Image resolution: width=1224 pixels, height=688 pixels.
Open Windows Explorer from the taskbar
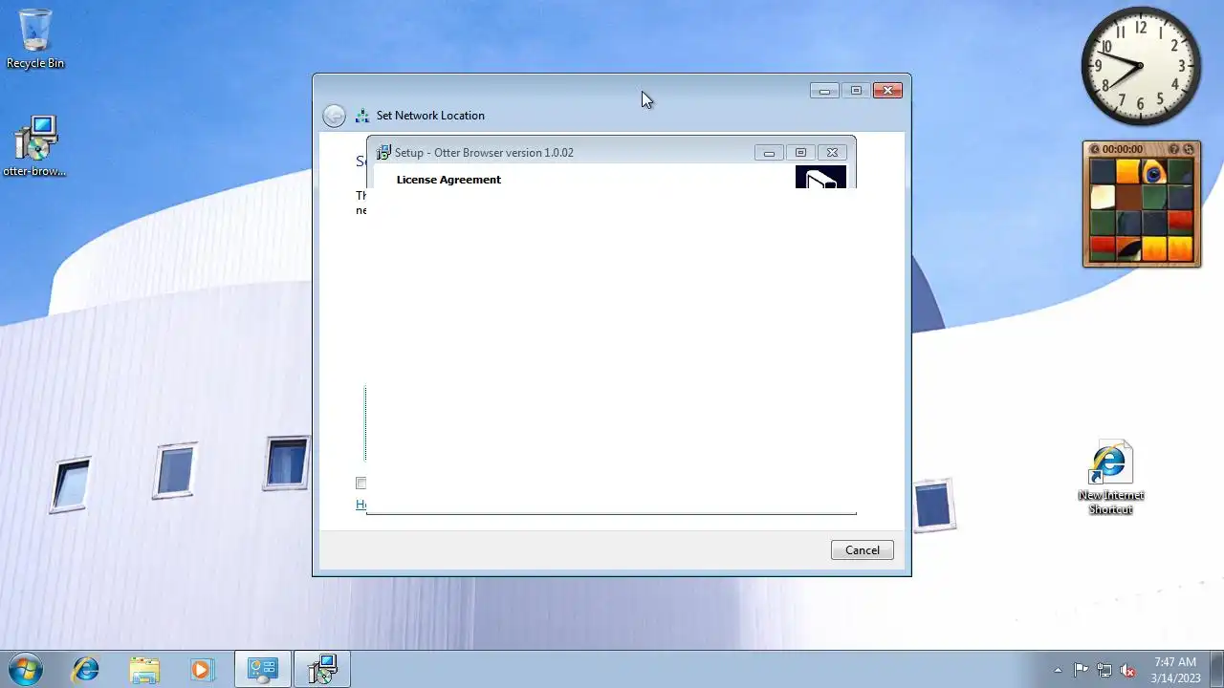point(144,669)
